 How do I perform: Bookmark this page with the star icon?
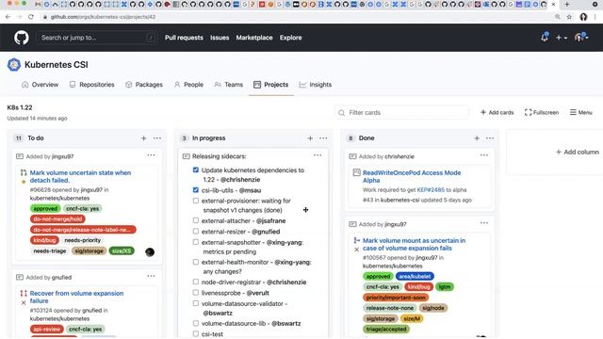[569, 17]
